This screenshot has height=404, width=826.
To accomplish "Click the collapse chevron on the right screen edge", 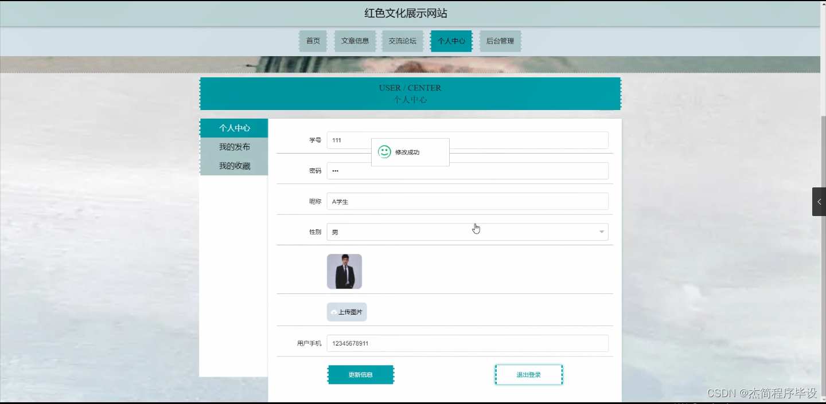I will 819,202.
